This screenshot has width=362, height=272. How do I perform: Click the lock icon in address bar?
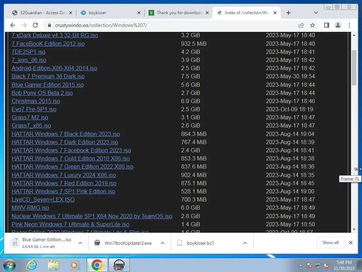49,25
